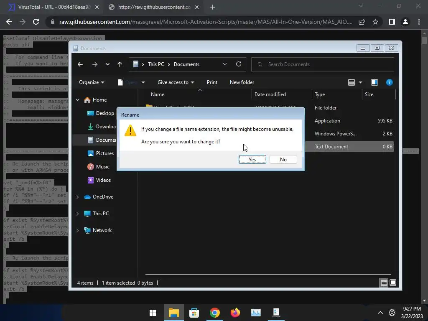
Task: Confirm rename by clicking Yes
Action: pyautogui.click(x=252, y=160)
